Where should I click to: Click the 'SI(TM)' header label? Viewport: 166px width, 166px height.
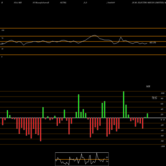point(63,3)
